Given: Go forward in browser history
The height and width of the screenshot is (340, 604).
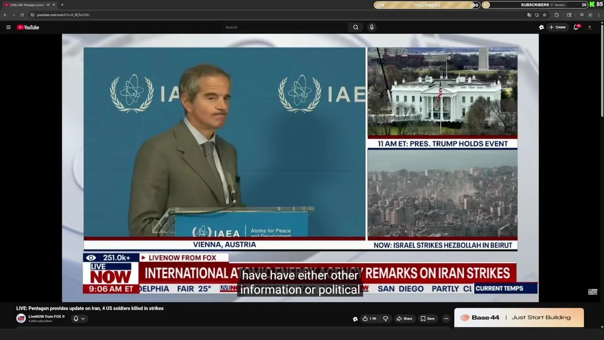Looking at the screenshot, I should tap(13, 15).
